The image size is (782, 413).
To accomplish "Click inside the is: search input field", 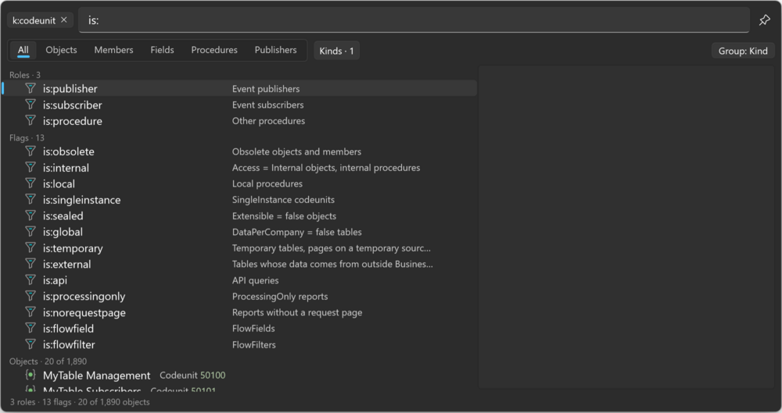I will pos(414,20).
